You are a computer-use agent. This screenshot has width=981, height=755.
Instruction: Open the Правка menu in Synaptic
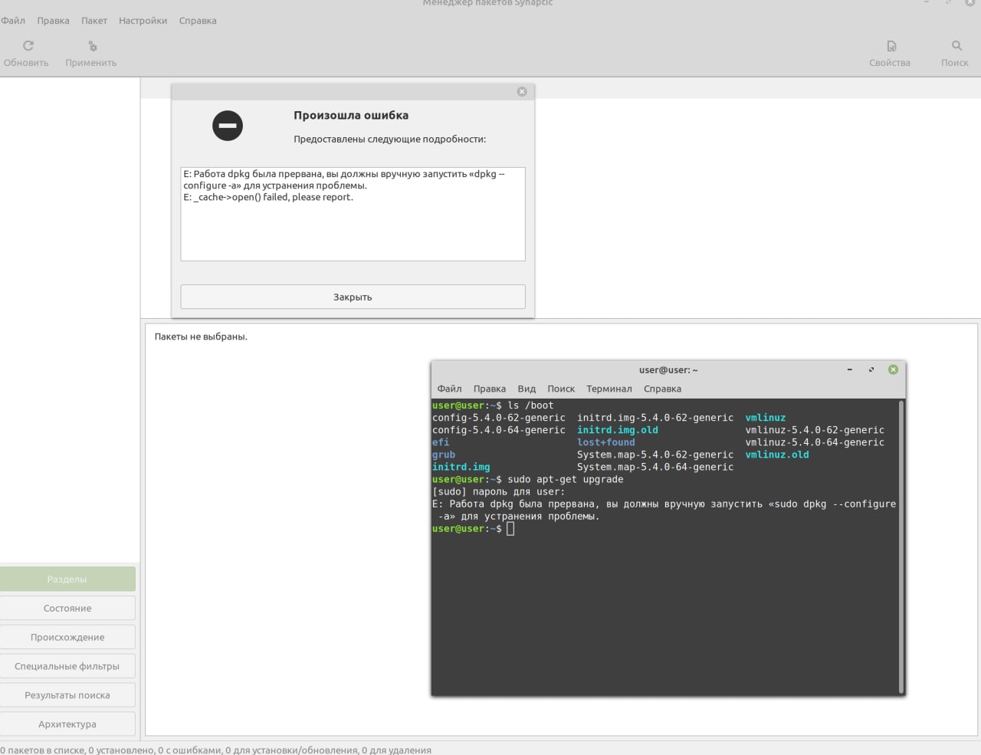[x=53, y=21]
